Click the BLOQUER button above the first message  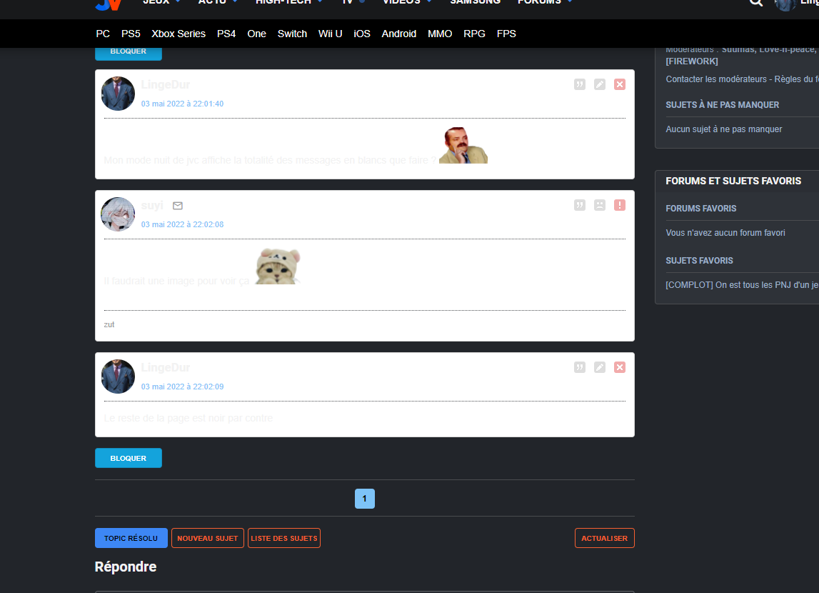point(129,53)
